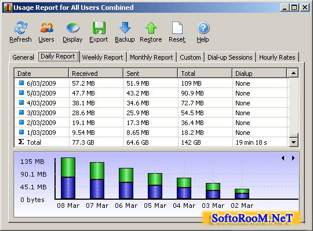Click the 43.2 MB sent value

pos(138,93)
